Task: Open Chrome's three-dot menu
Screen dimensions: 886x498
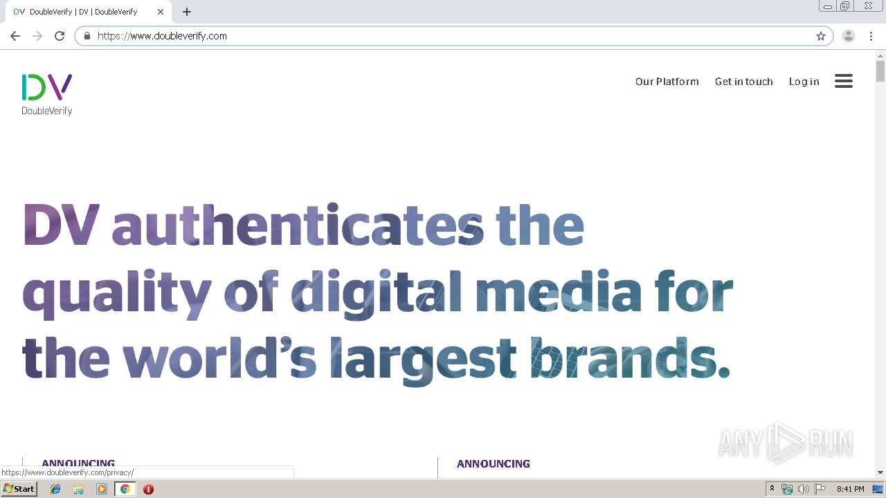Action: [871, 36]
